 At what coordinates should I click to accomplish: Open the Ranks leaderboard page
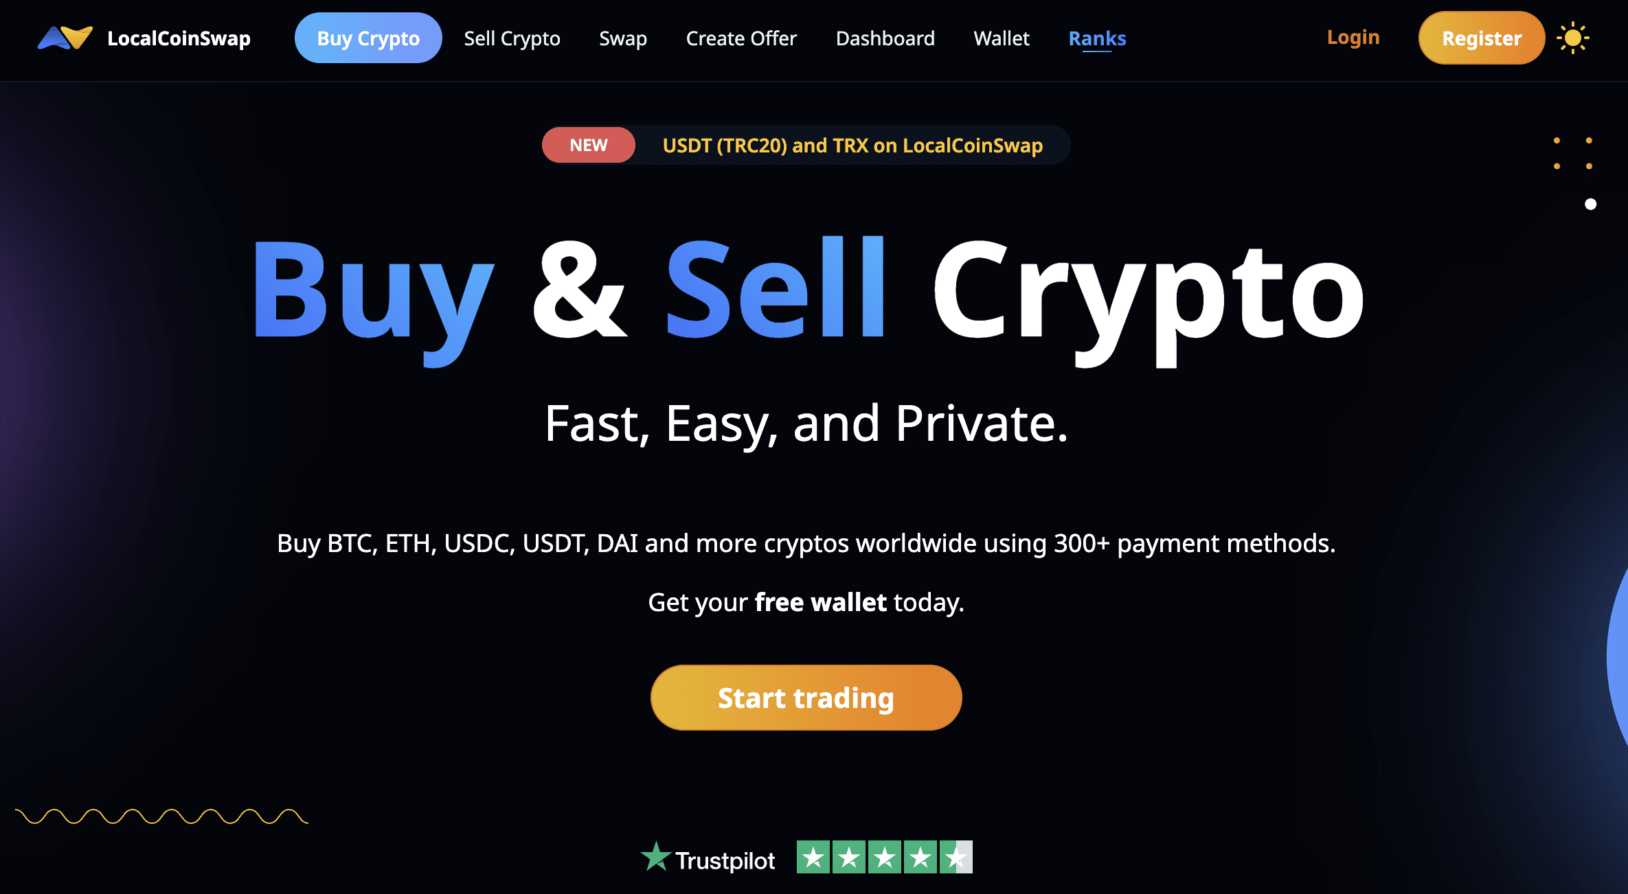(x=1097, y=38)
